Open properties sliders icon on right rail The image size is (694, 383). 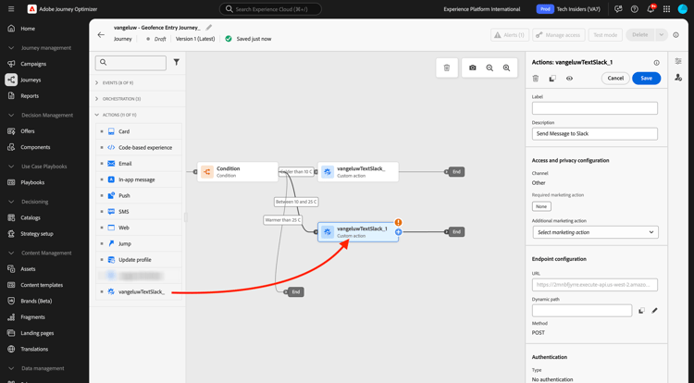tap(678, 61)
